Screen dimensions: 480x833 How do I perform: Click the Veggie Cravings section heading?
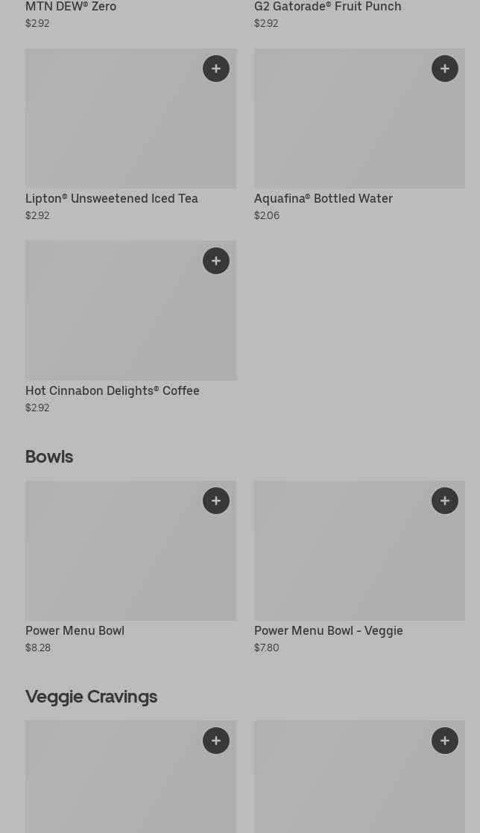coord(91,697)
